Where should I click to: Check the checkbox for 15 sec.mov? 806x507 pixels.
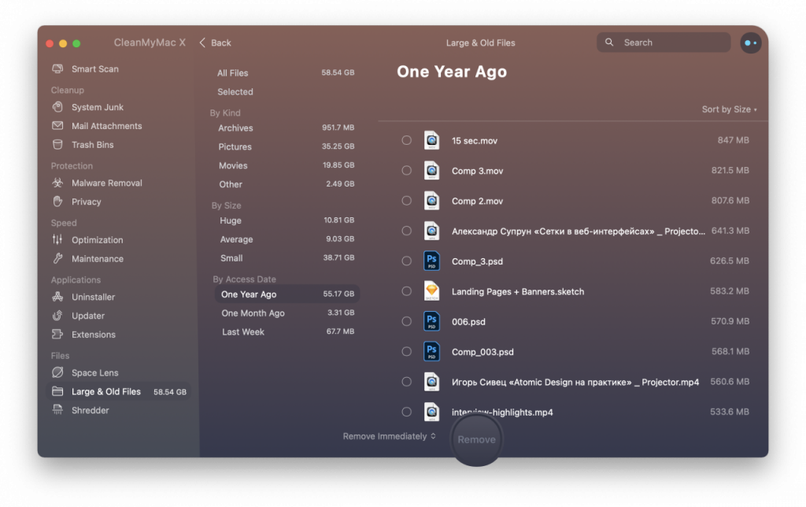406,140
